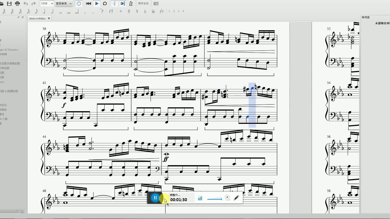Open the recorder annotation pencil tool

point(236,198)
